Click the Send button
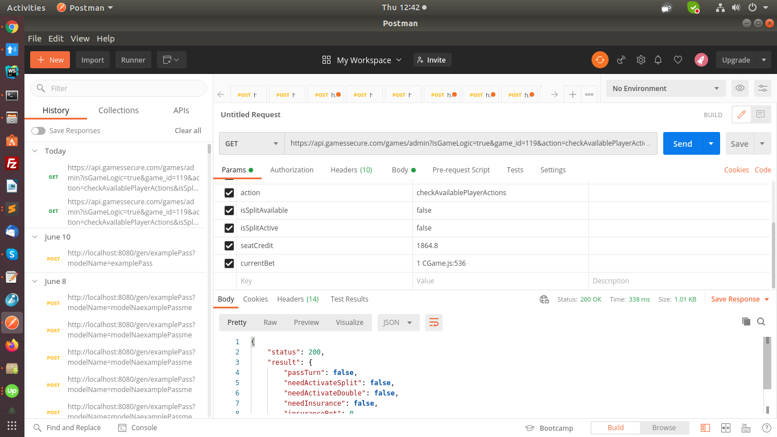Screen dimensions: 777x437 click(683, 143)
